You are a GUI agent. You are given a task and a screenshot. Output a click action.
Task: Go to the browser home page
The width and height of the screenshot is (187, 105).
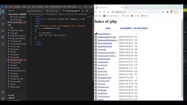pyautogui.click(x=108, y=12)
